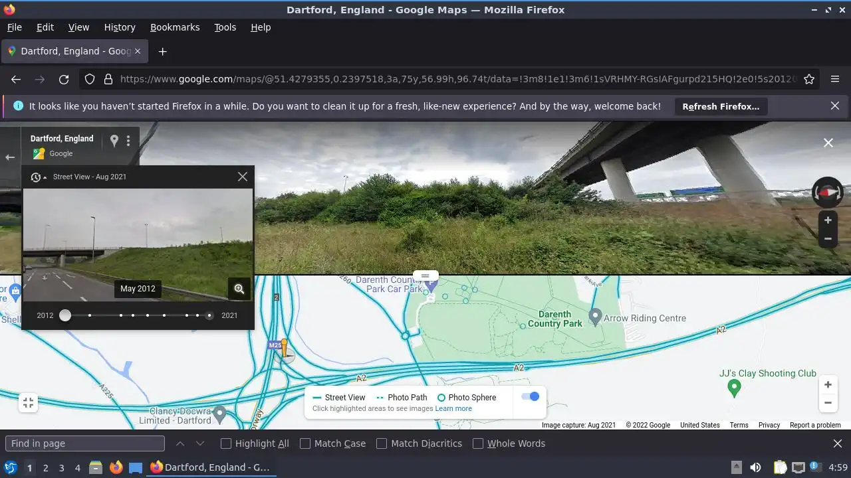Click the Terms link

pyautogui.click(x=739, y=425)
